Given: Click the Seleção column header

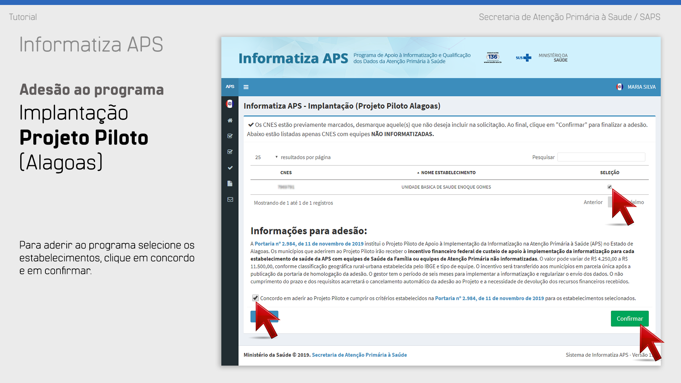Looking at the screenshot, I should click(x=609, y=173).
